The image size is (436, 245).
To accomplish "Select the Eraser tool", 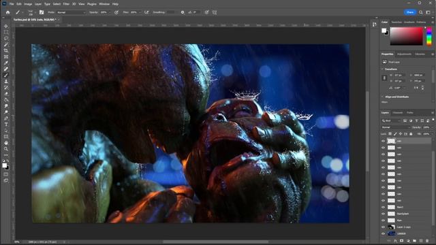I will click(6, 94).
